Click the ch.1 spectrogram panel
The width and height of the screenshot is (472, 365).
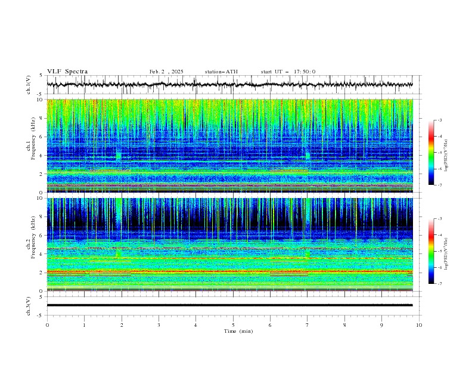[229, 146]
